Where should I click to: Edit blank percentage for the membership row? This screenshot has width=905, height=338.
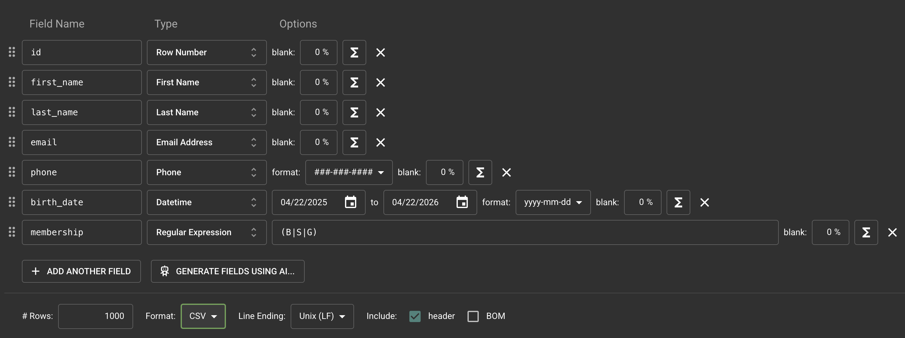coord(830,232)
